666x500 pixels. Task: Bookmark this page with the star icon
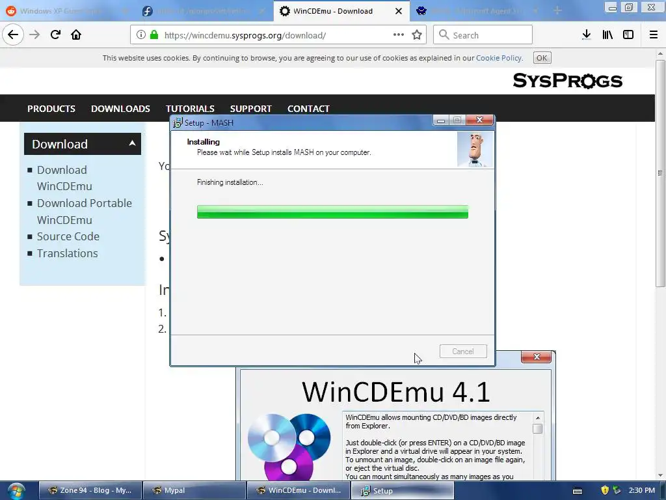[x=417, y=35]
